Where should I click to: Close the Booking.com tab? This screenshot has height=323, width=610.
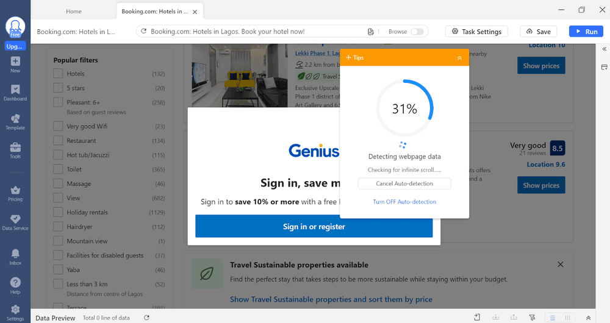(x=195, y=12)
